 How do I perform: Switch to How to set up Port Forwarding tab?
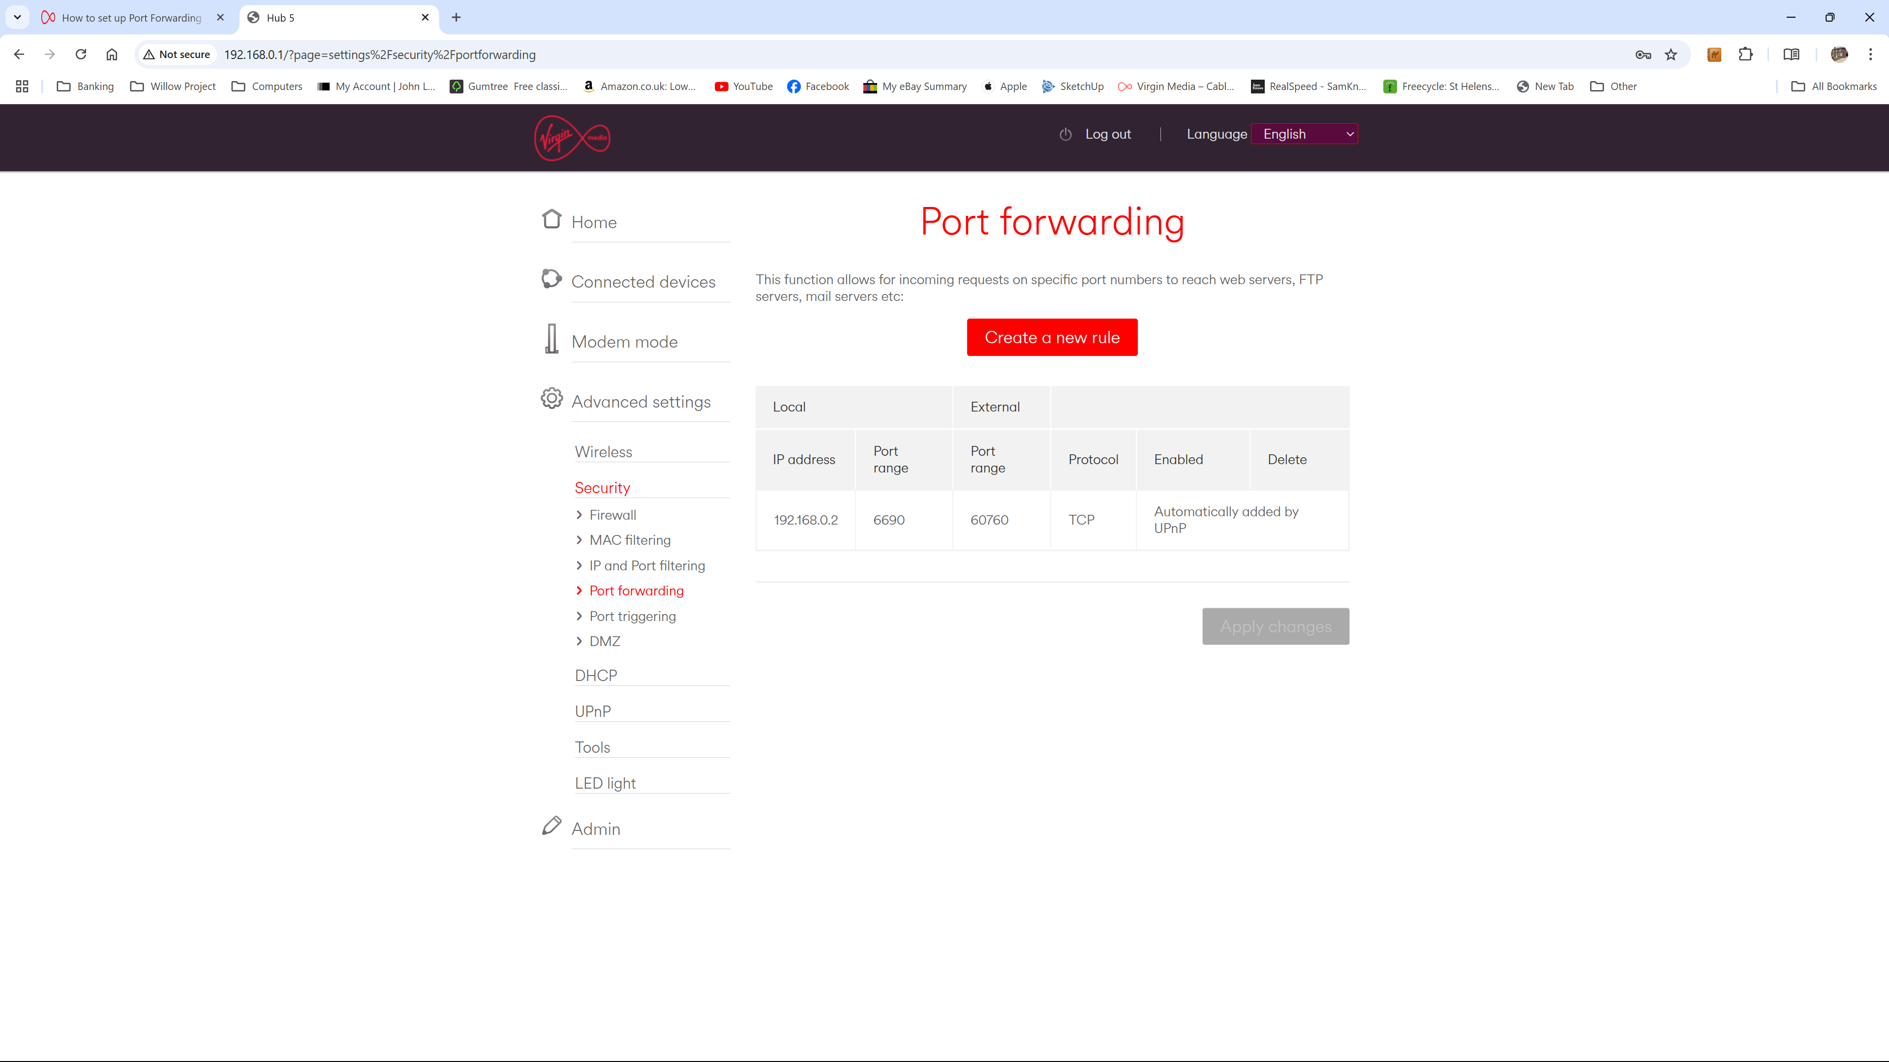[131, 18]
